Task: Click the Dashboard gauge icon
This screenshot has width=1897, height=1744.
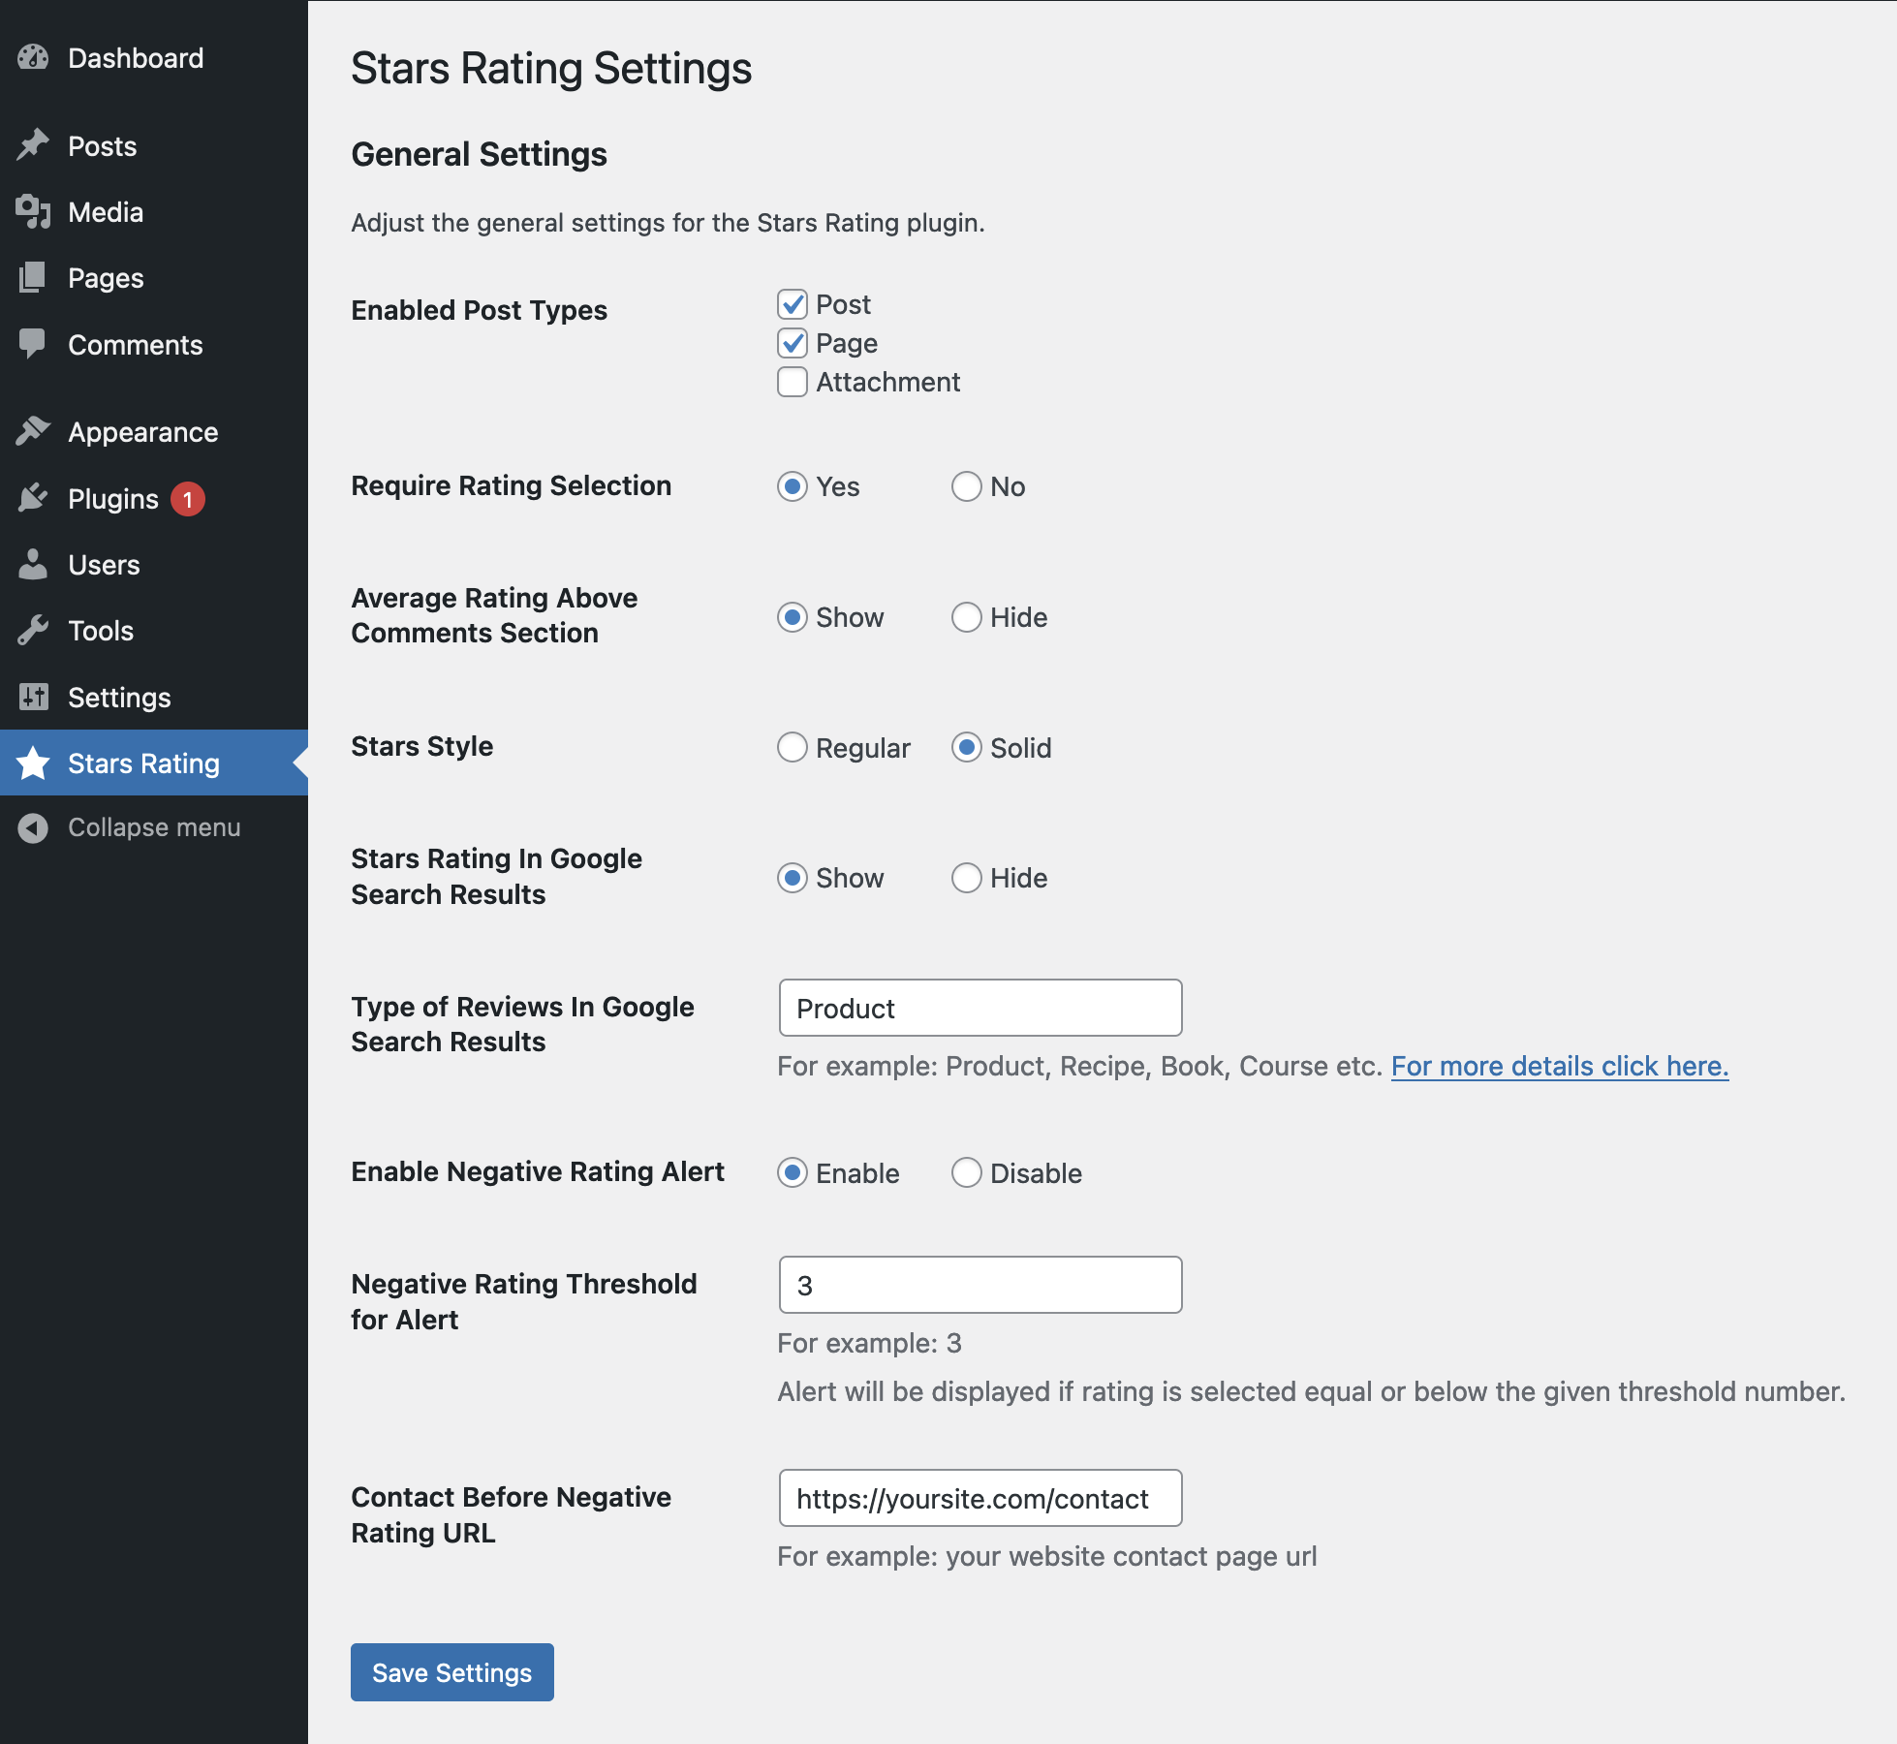Action: pyautogui.click(x=33, y=58)
